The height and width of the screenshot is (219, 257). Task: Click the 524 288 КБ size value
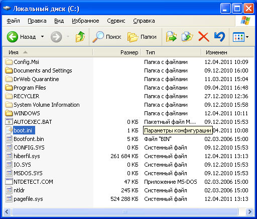point(124,199)
